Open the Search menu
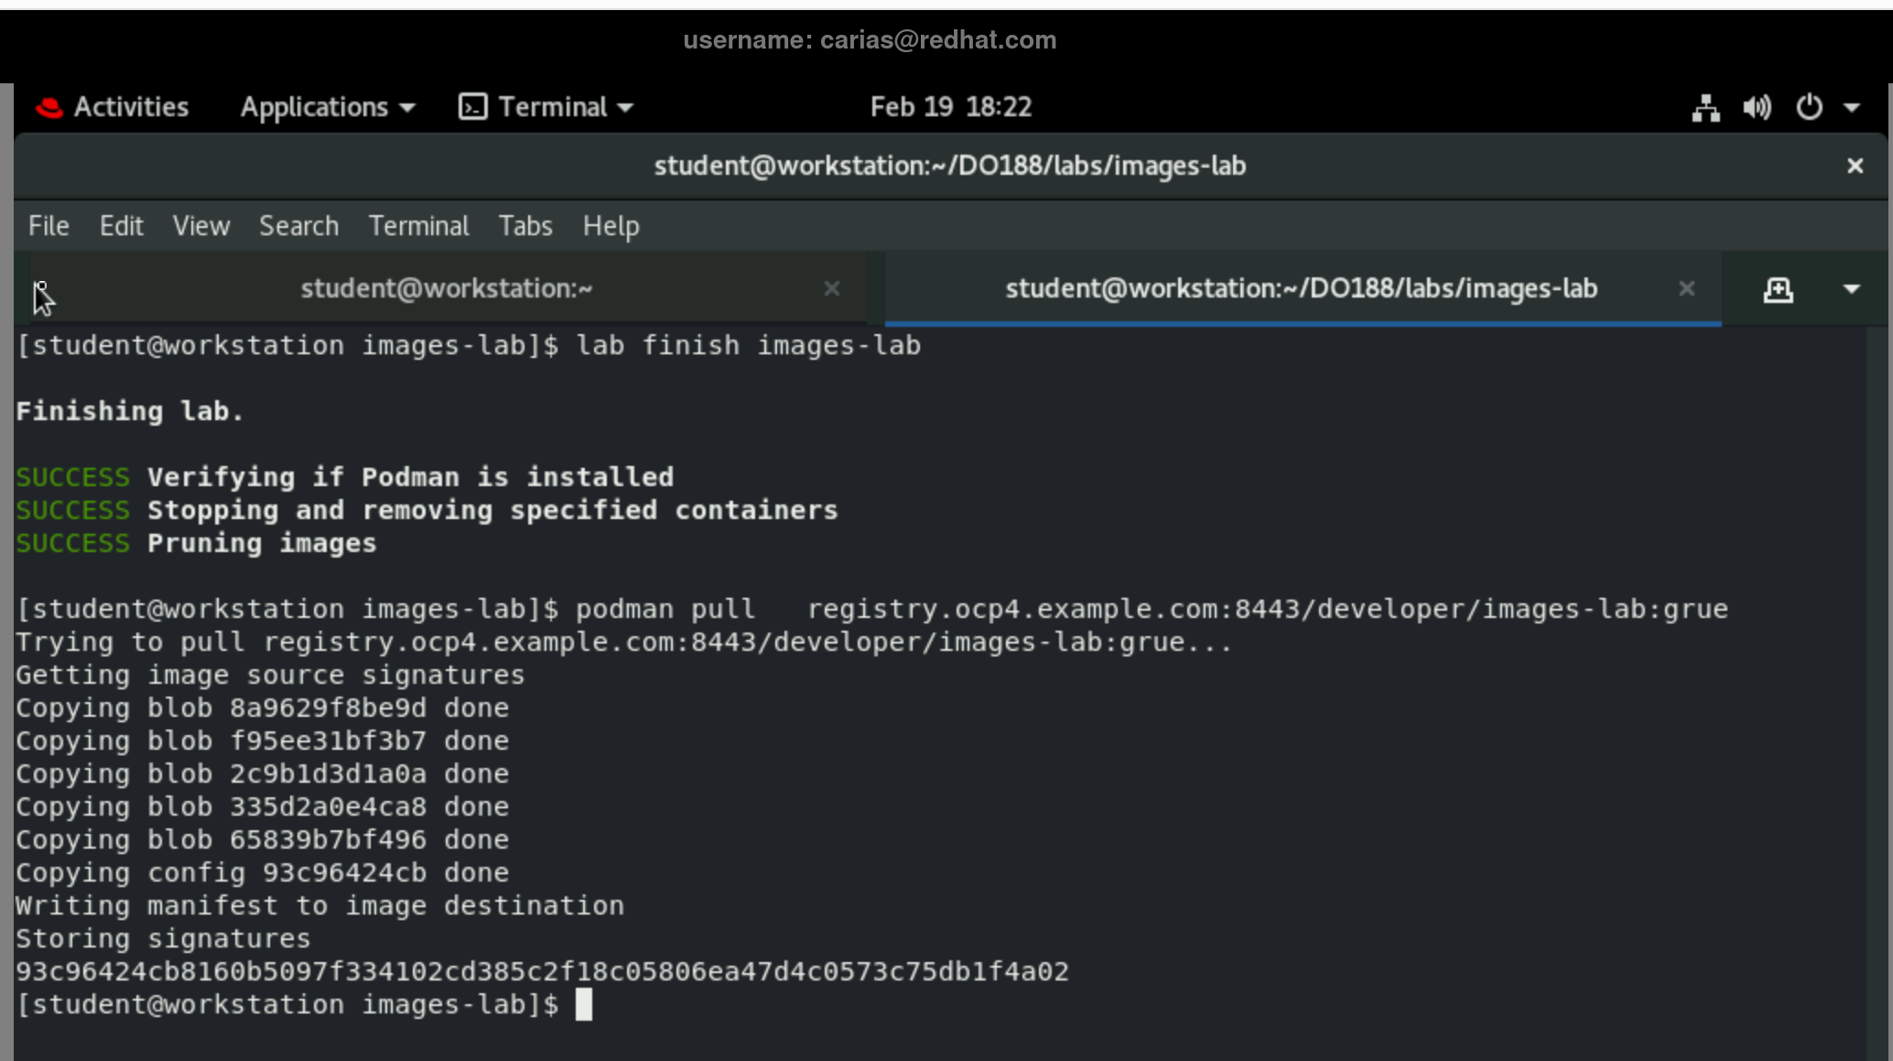Screen dimensions: 1893x1061 [298, 226]
